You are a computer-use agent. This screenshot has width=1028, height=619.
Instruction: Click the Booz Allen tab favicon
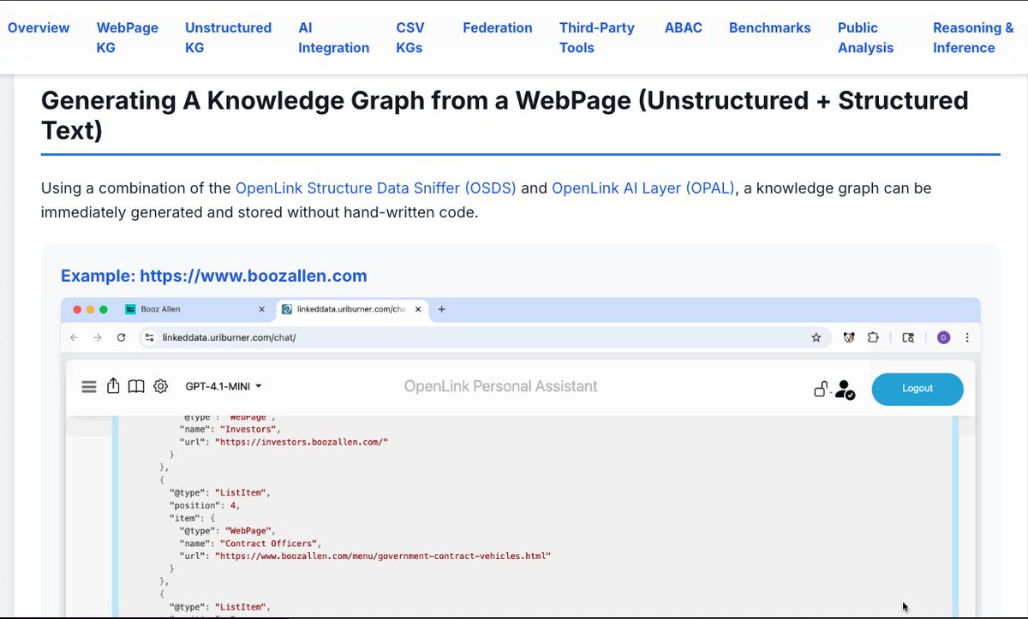point(130,309)
